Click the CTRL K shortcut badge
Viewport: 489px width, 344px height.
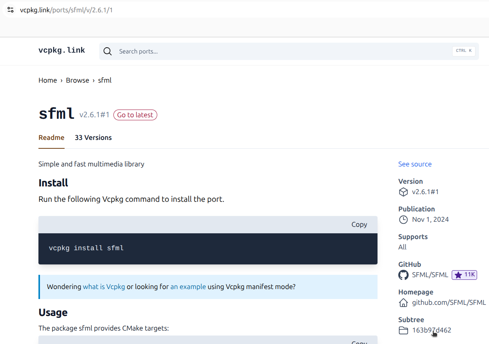click(x=464, y=51)
